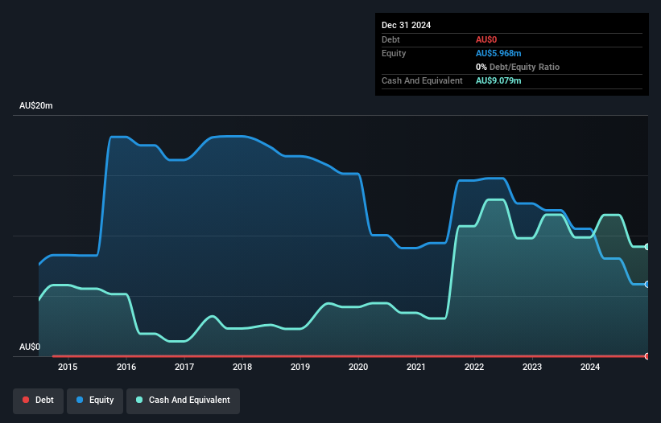Click the 2020 x-axis label
Image resolution: width=661 pixels, height=423 pixels.
[358, 367]
